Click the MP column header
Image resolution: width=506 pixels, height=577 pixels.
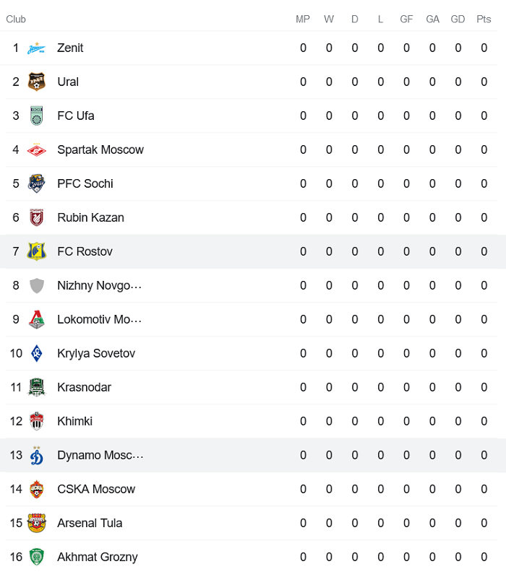coord(303,19)
